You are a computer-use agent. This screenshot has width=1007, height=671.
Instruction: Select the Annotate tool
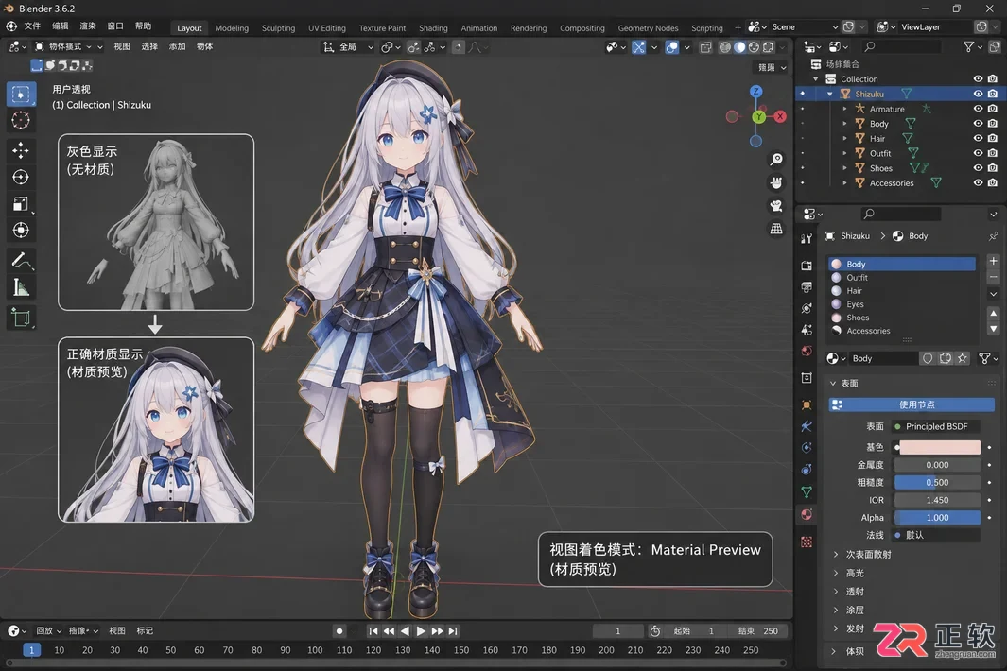coord(21,260)
